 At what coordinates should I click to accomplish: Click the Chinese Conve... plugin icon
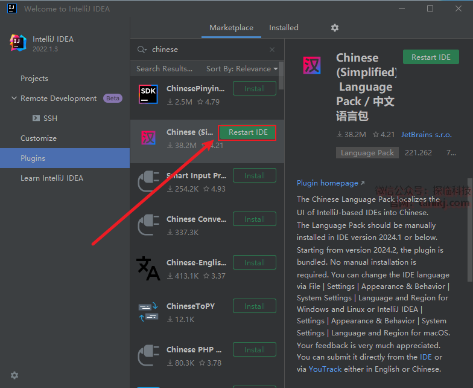pos(148,225)
